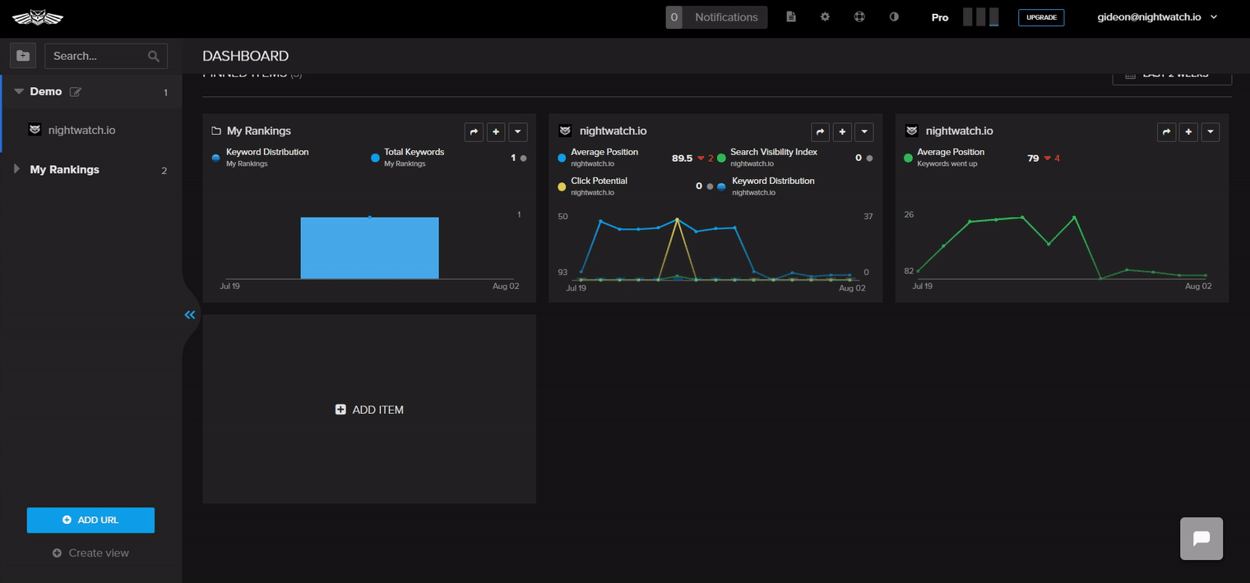The image size is (1250, 583).
Task: Click plus icon on My Rankings card
Action: (496, 131)
